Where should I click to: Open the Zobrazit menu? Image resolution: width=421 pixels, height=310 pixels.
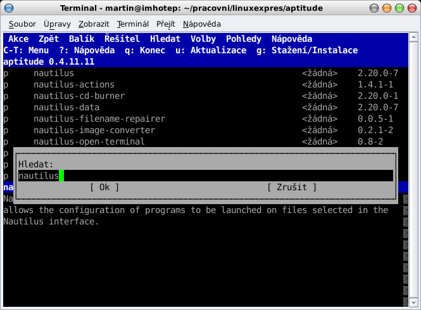[x=94, y=24]
